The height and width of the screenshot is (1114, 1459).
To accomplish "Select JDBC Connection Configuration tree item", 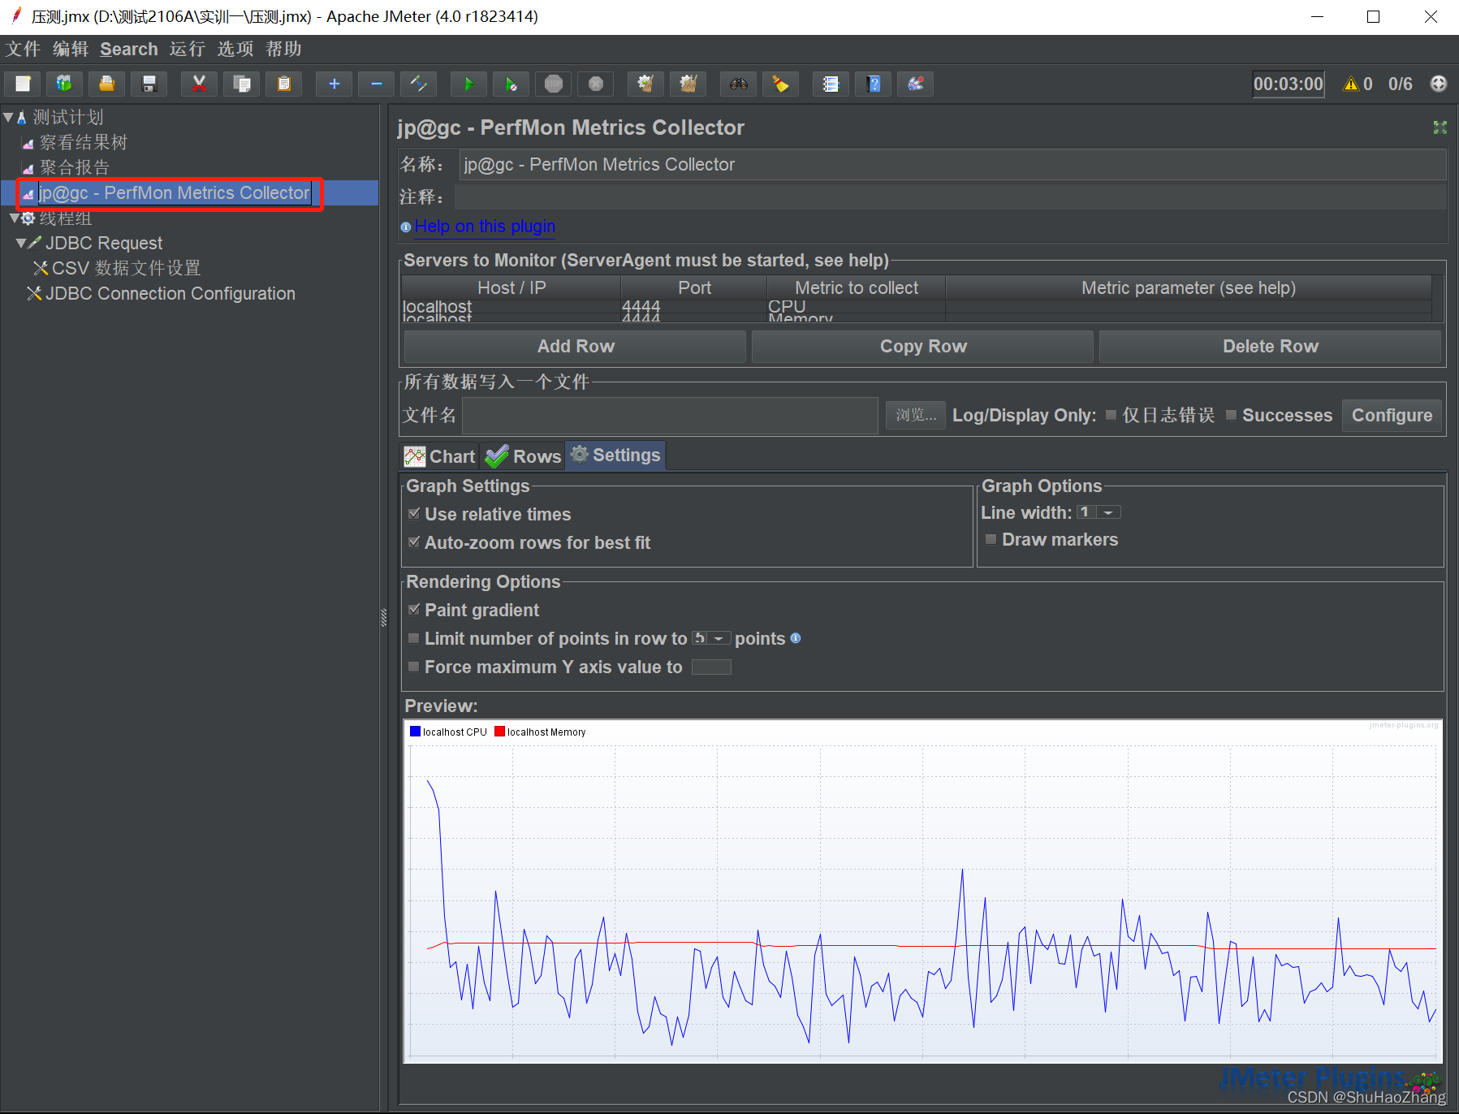I will tap(170, 294).
